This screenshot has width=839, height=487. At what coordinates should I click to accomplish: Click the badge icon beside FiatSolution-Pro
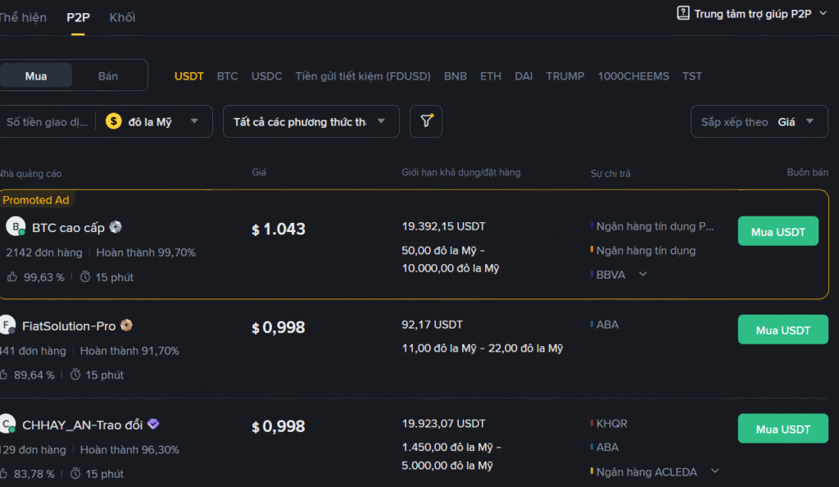[x=126, y=325]
